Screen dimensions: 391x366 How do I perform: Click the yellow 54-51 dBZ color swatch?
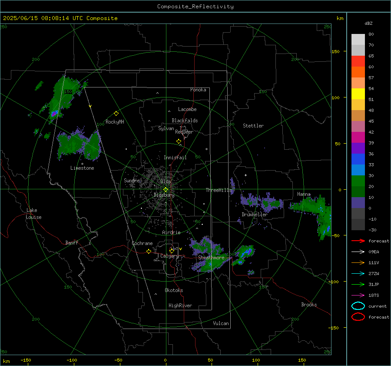[x=358, y=94]
